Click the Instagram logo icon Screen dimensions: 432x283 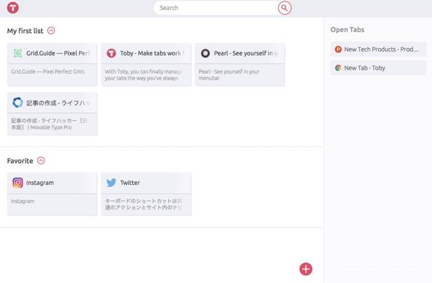point(18,182)
